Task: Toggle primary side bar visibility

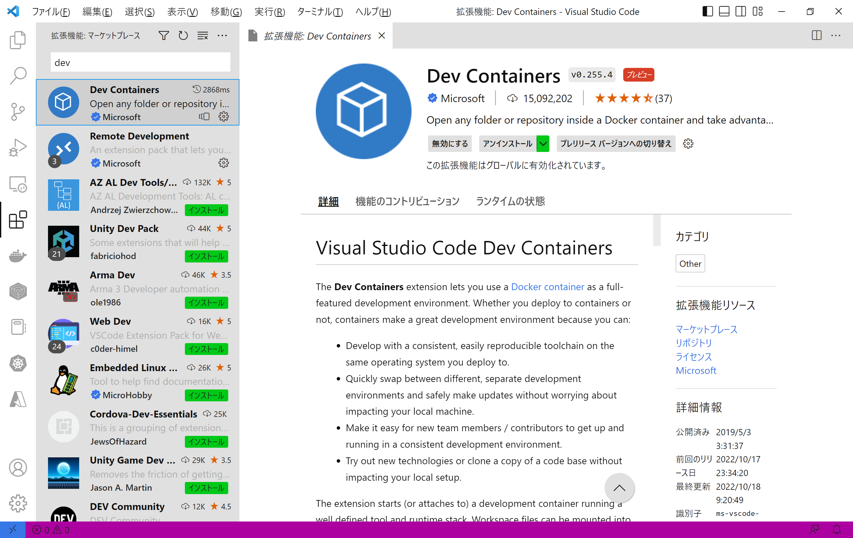Action: pos(707,12)
